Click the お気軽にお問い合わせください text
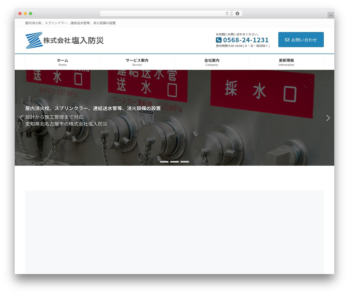Viewport: 349px width, 295px height. [x=237, y=34]
